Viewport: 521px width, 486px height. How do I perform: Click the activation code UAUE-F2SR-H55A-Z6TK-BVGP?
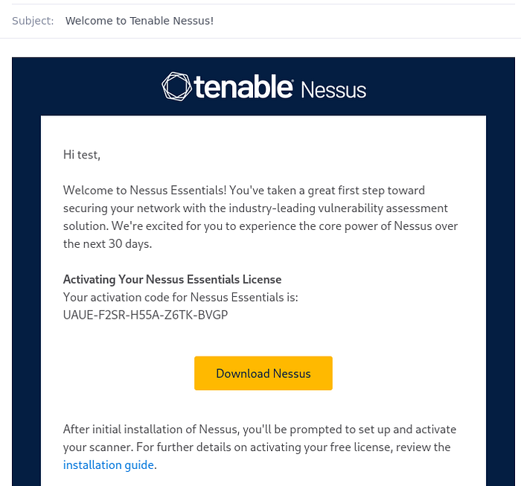146,315
